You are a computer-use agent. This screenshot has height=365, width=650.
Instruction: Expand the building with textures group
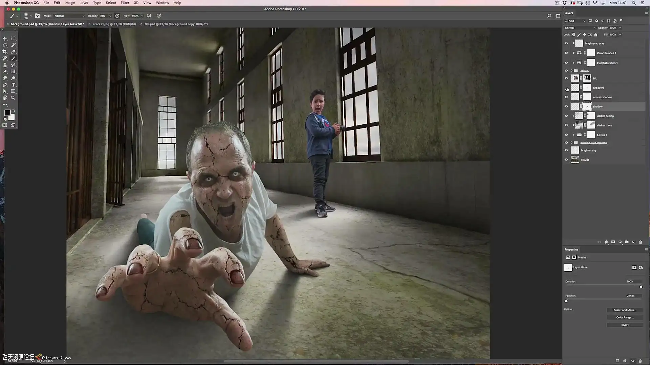(x=572, y=143)
